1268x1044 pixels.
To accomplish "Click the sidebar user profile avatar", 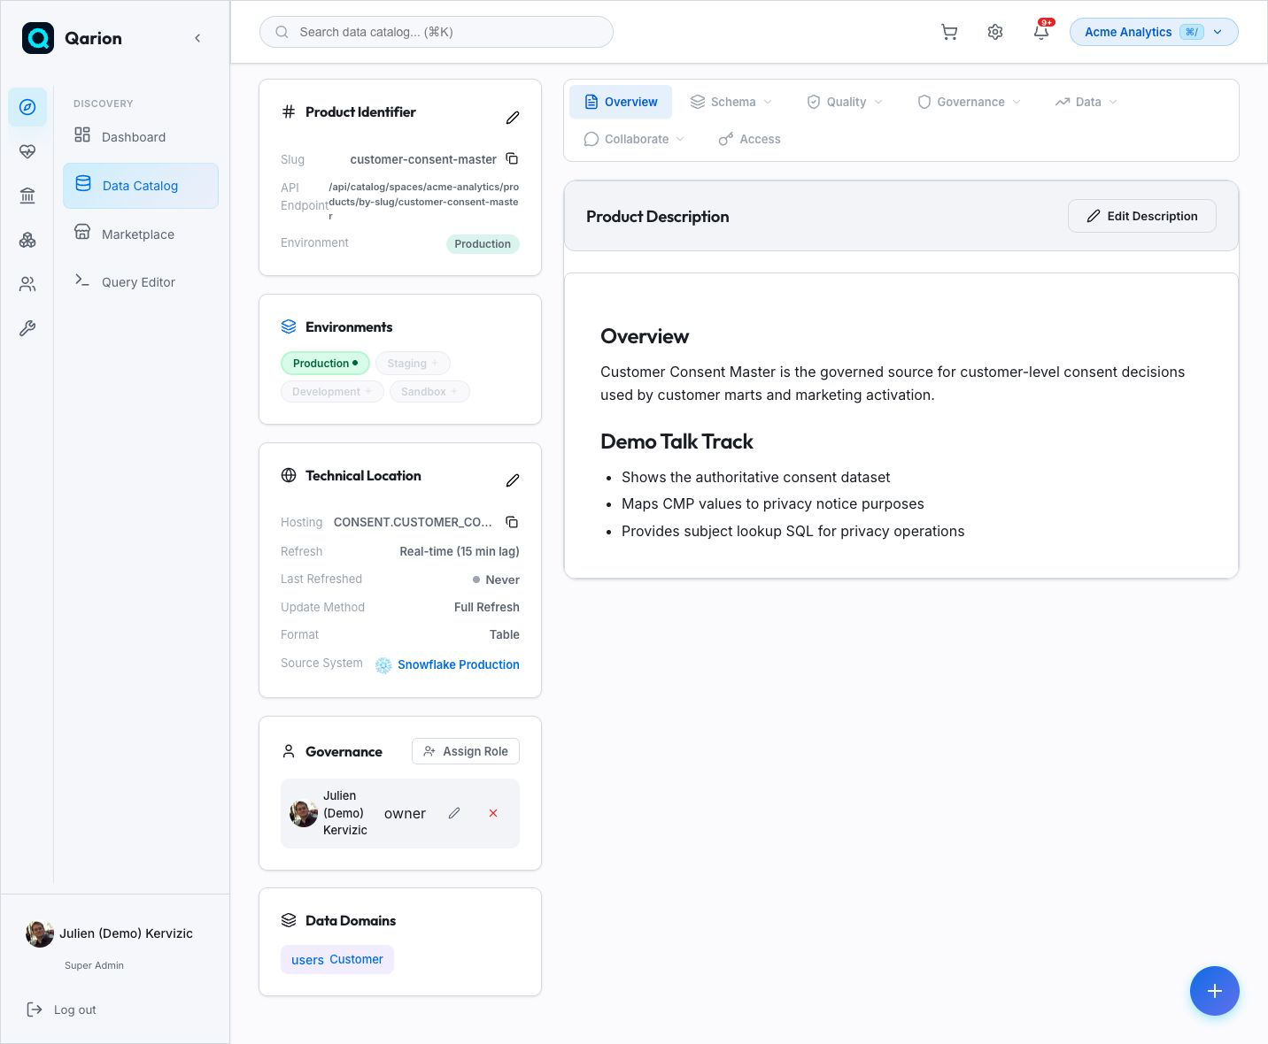I will coord(40,933).
